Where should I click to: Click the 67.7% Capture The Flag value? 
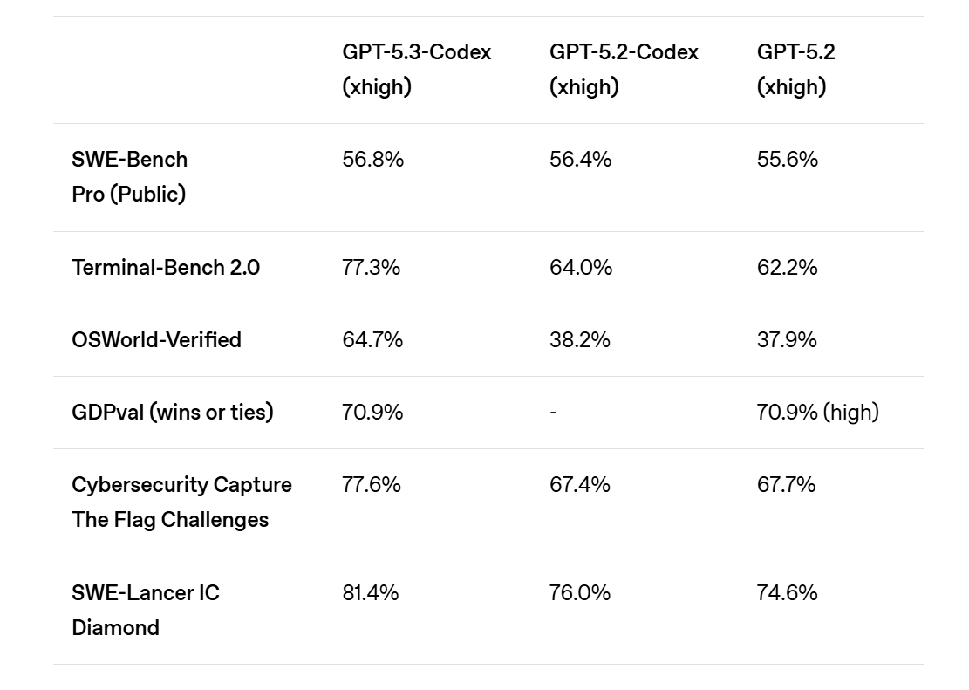786,485
